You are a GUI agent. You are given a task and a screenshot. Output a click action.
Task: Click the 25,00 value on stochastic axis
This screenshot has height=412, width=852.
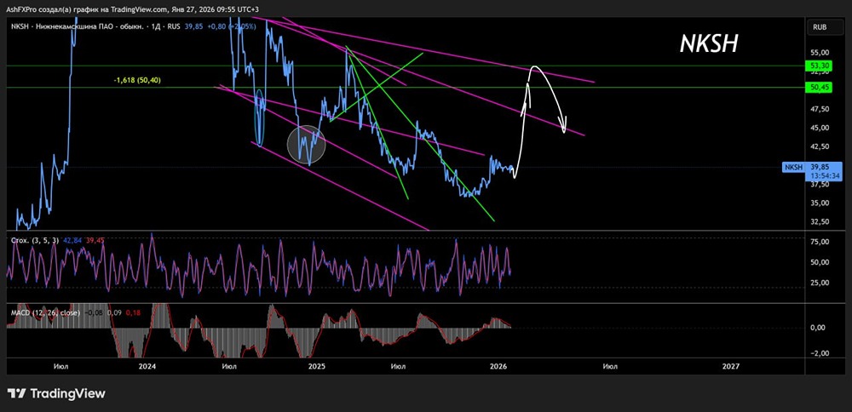pos(819,283)
